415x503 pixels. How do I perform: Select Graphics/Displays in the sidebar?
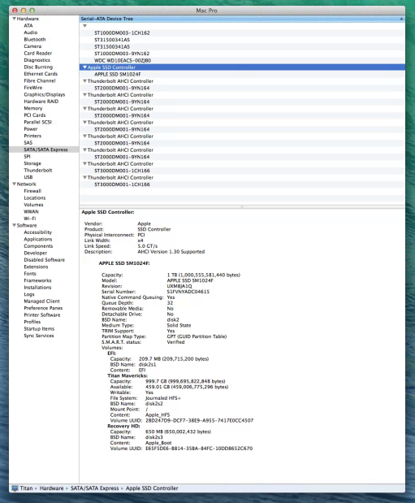[44, 94]
